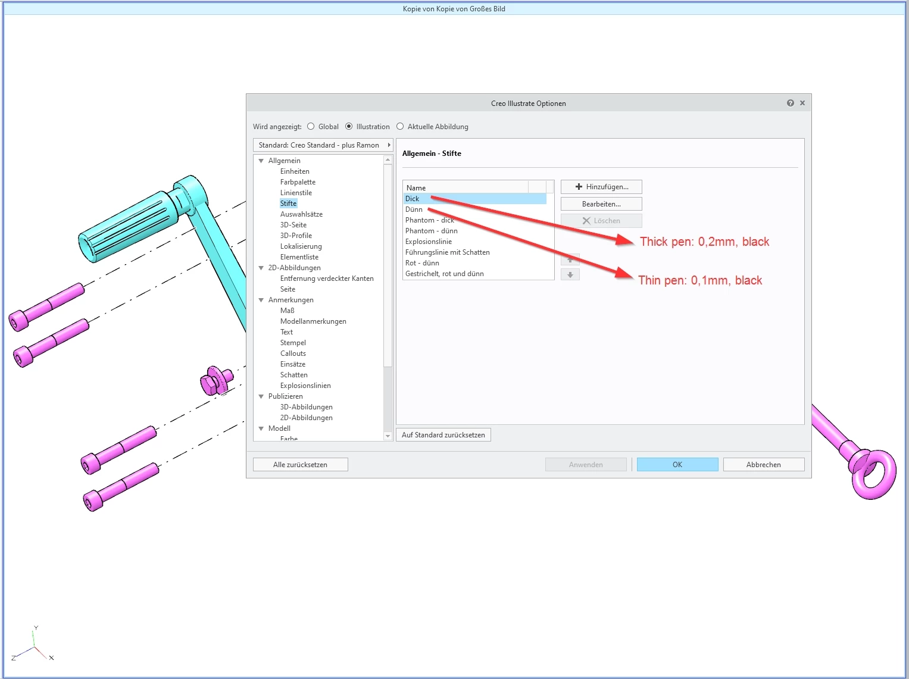Open Schatten settings in tree

pos(293,375)
